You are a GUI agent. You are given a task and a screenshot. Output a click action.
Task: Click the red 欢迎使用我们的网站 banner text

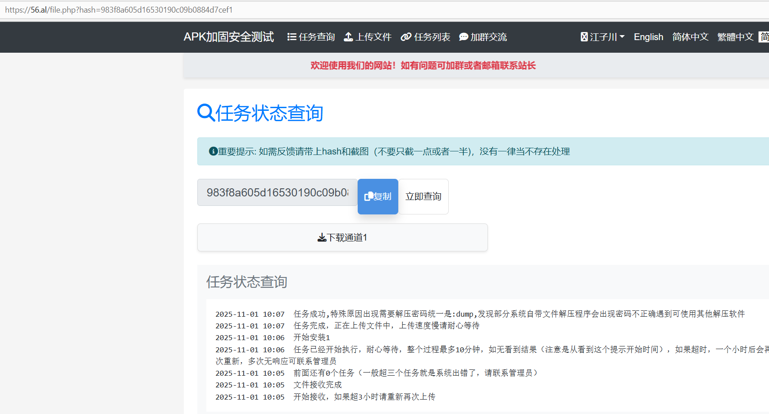[x=423, y=65]
